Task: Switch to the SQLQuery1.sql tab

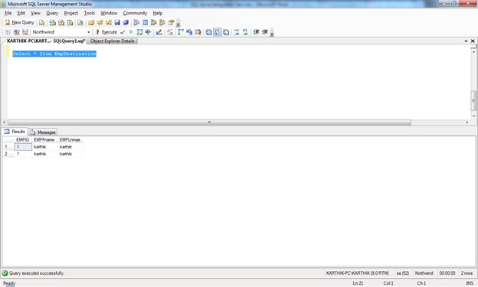Action: pyautogui.click(x=46, y=41)
